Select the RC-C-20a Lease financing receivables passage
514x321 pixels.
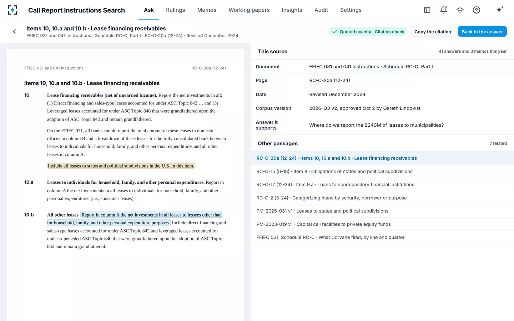382,158
